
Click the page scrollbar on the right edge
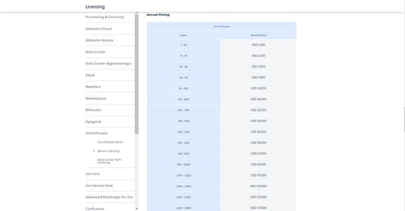(404, 119)
